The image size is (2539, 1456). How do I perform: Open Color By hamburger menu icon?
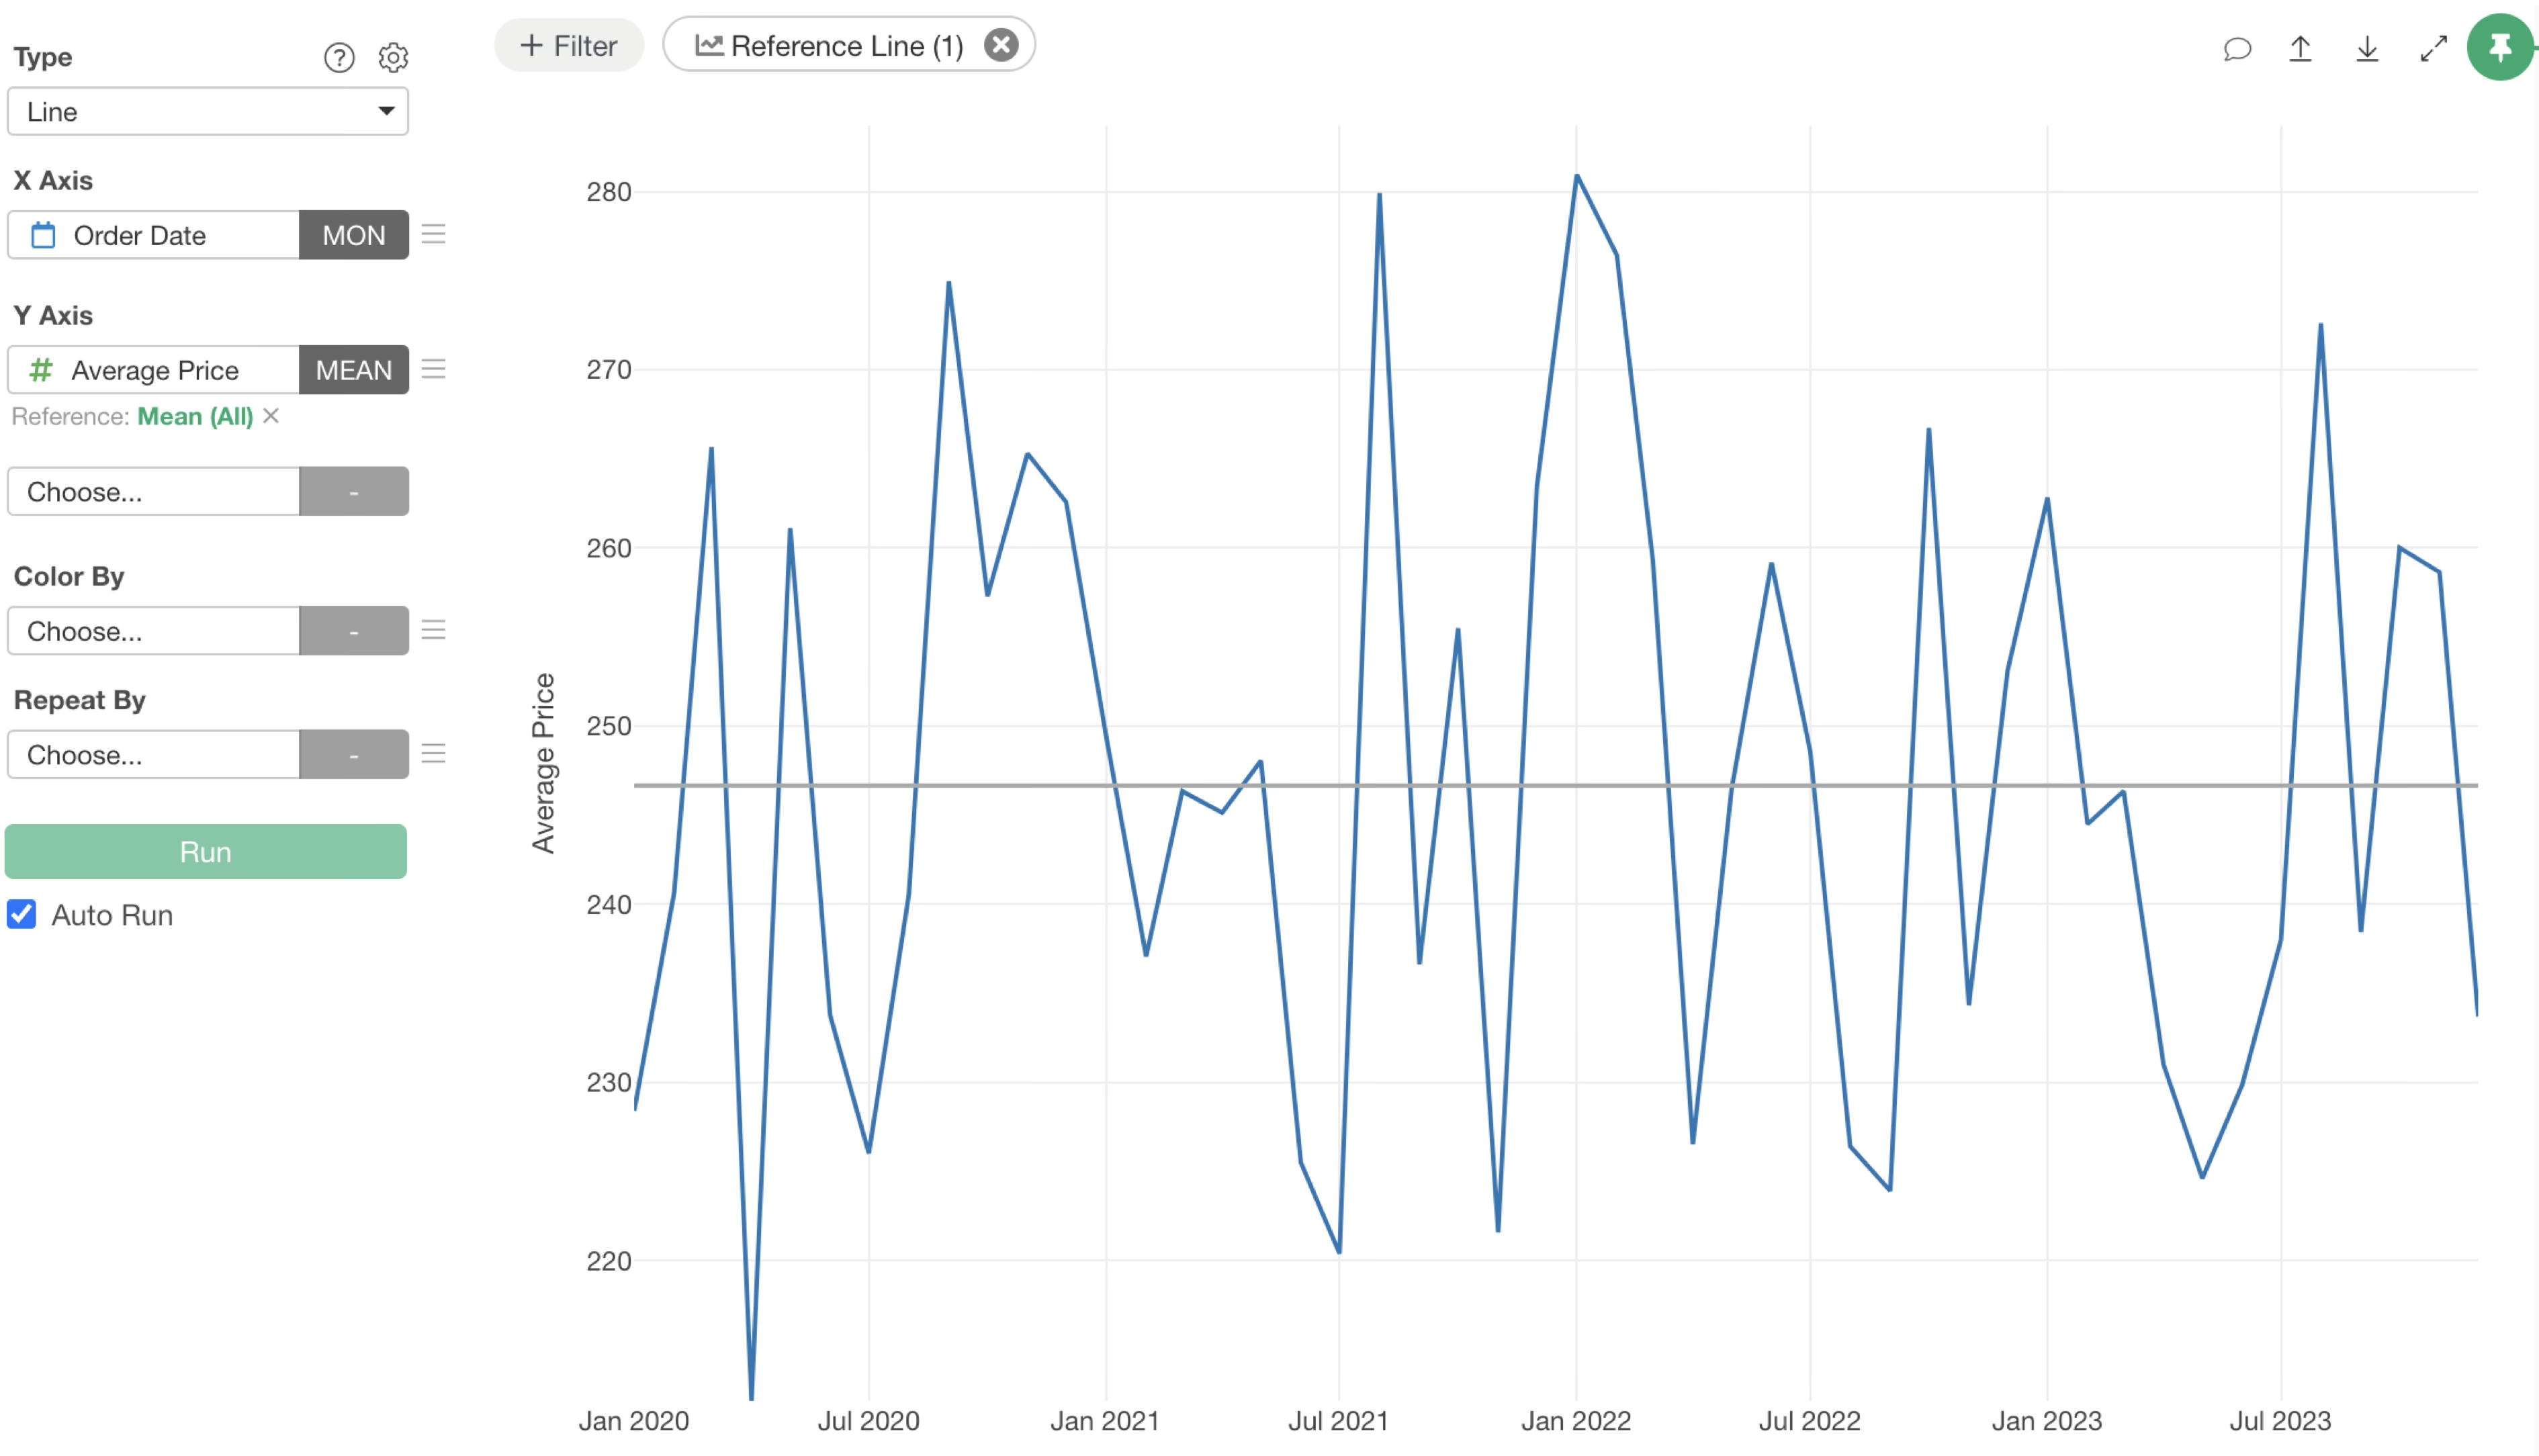tap(433, 630)
